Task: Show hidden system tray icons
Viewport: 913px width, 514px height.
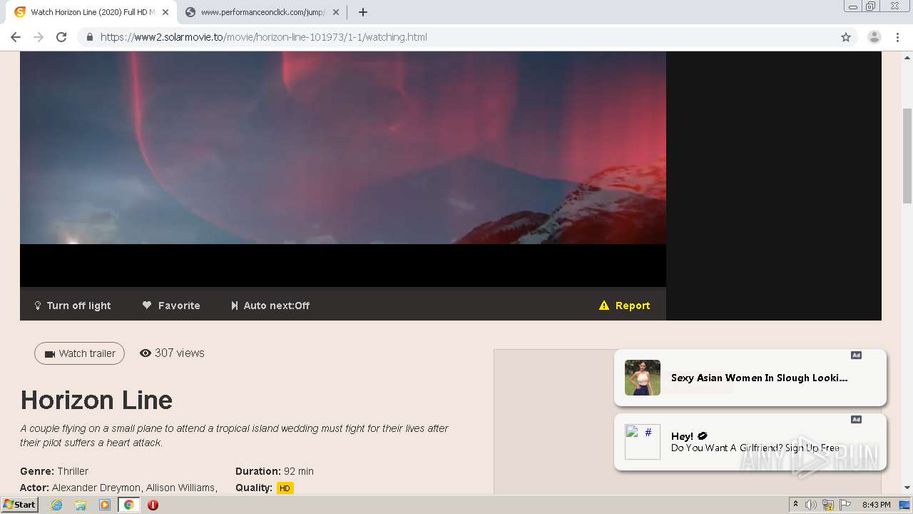Action: [795, 505]
